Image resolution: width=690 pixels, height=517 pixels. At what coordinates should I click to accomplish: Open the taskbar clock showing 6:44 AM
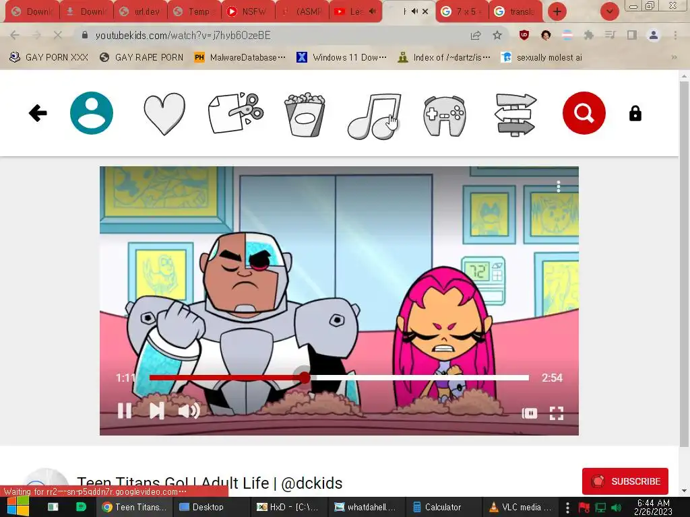click(x=653, y=507)
